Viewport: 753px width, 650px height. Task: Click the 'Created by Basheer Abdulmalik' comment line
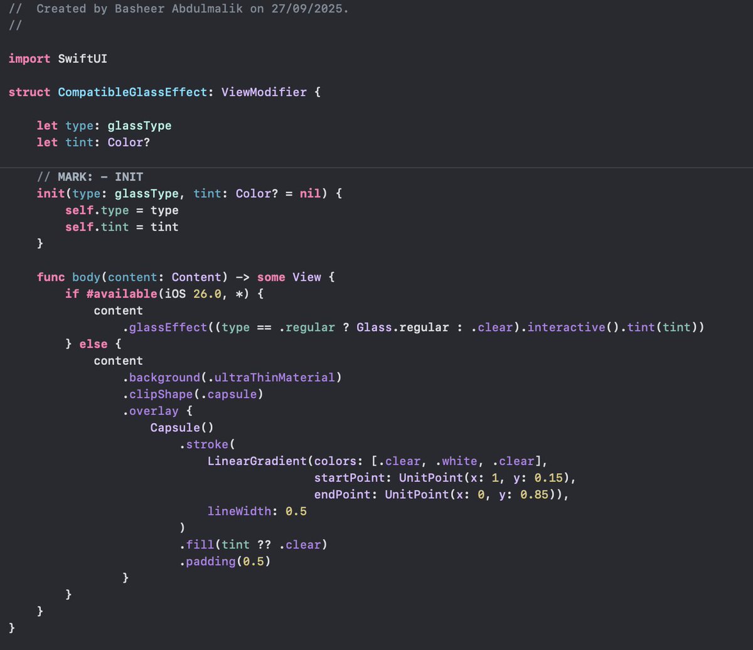pos(179,9)
